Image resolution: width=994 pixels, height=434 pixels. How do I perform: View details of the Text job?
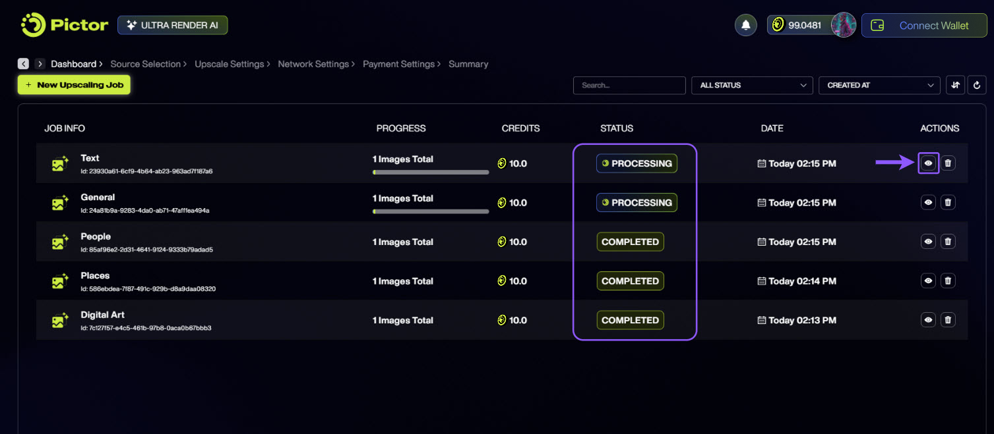[928, 163]
